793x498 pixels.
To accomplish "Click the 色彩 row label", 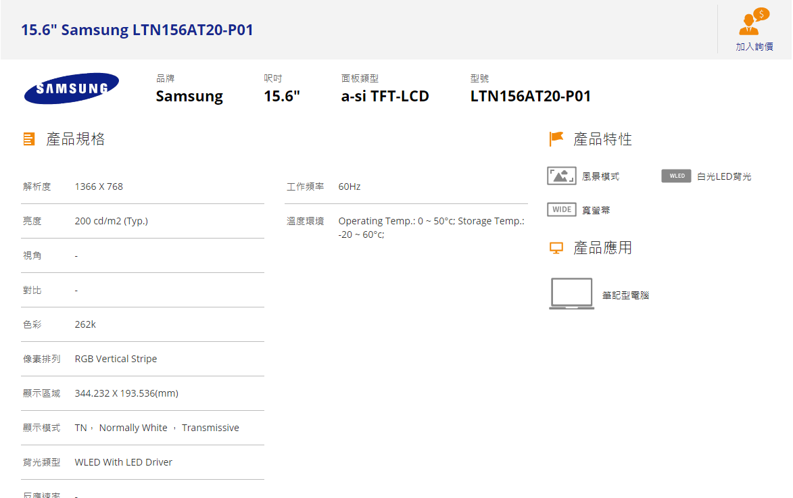I will coord(32,324).
